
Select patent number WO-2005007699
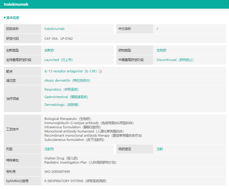pos(57,172)
